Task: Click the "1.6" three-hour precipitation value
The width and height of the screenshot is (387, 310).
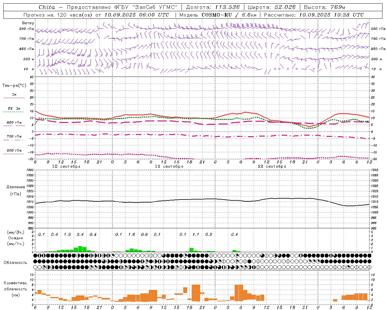Action: [132, 235]
